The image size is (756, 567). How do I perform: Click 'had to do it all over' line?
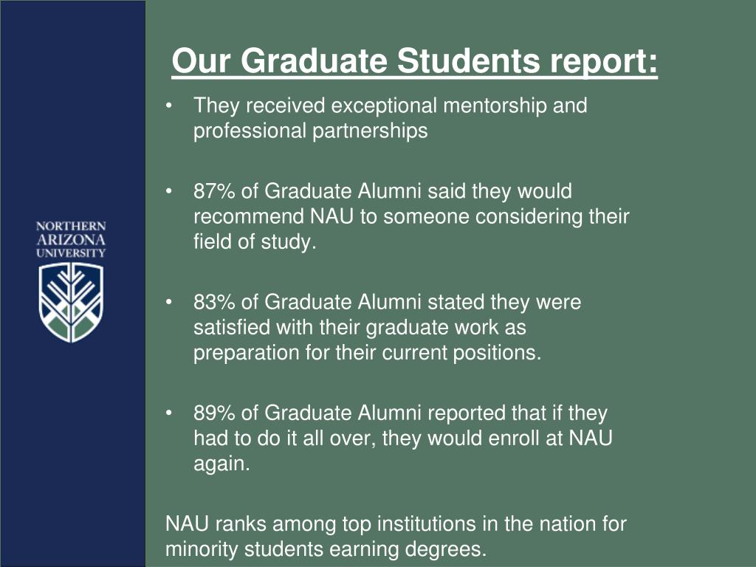(403, 439)
